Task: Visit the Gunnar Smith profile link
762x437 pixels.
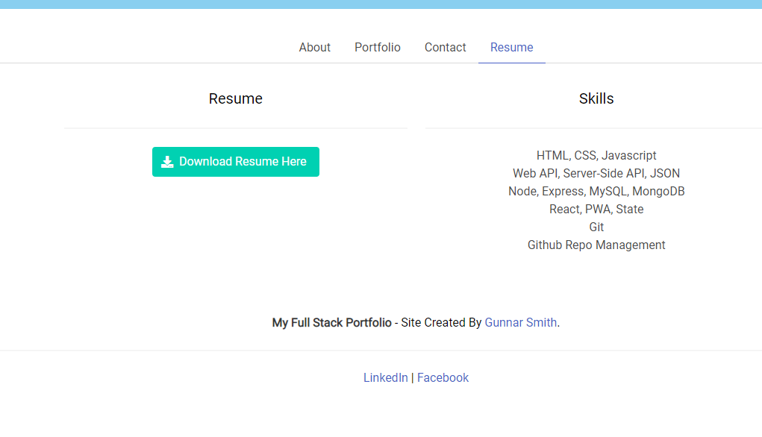Action: point(520,322)
